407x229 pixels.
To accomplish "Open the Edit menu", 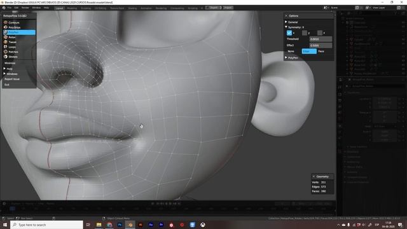I will coord(17,8).
